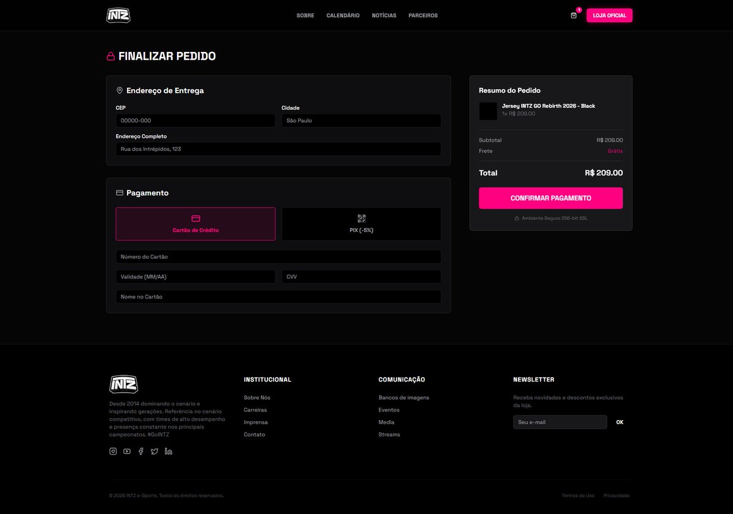Open Termos de Uso link
This screenshot has height=514, width=733.
[x=578, y=496]
